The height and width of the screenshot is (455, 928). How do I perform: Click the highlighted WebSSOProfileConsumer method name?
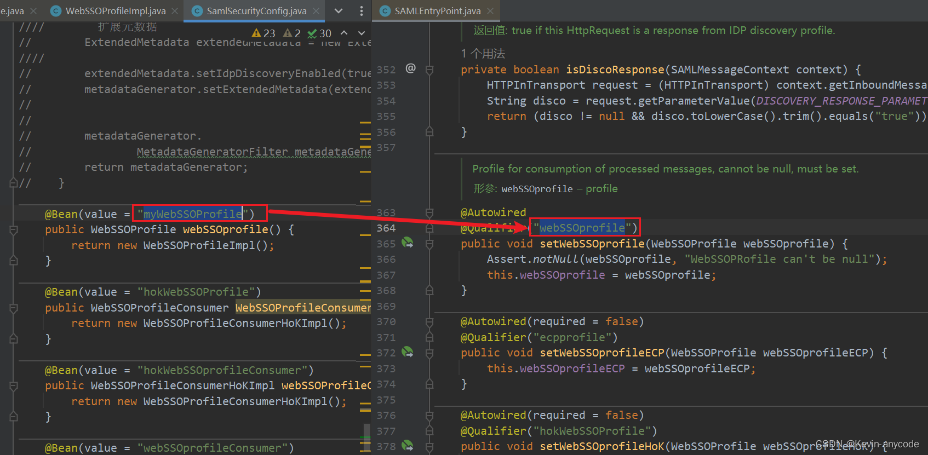pos(303,308)
